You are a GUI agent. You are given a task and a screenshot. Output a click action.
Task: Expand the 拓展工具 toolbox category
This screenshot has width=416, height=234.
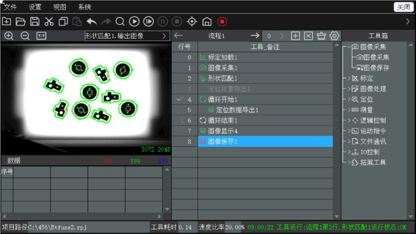click(x=349, y=162)
